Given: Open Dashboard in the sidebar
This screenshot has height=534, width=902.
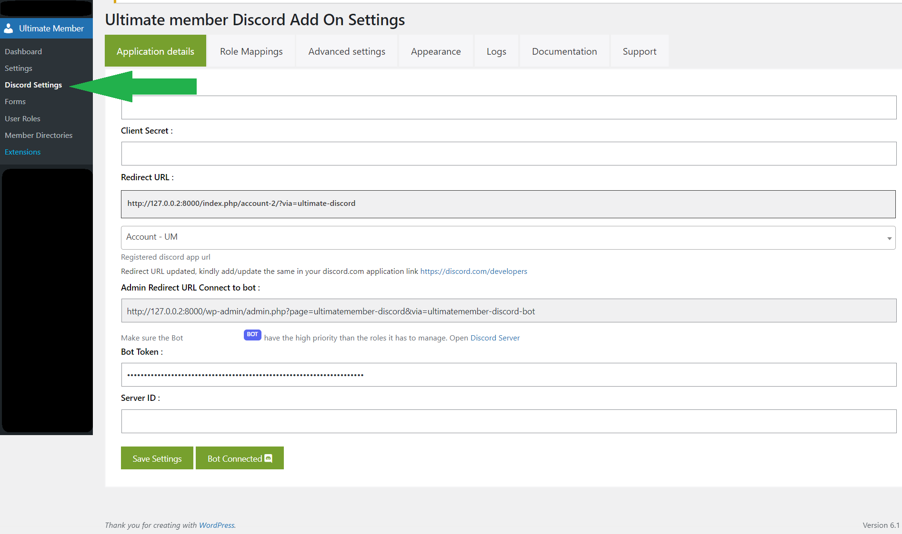Looking at the screenshot, I should [23, 51].
